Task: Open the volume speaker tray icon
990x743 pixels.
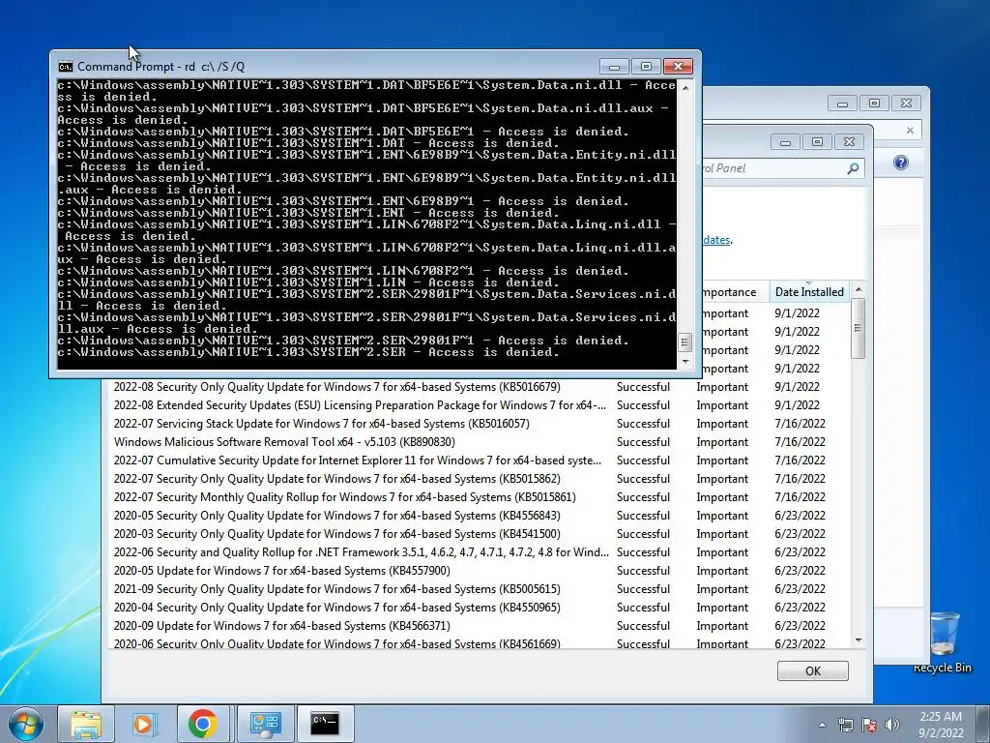Action: click(x=892, y=725)
